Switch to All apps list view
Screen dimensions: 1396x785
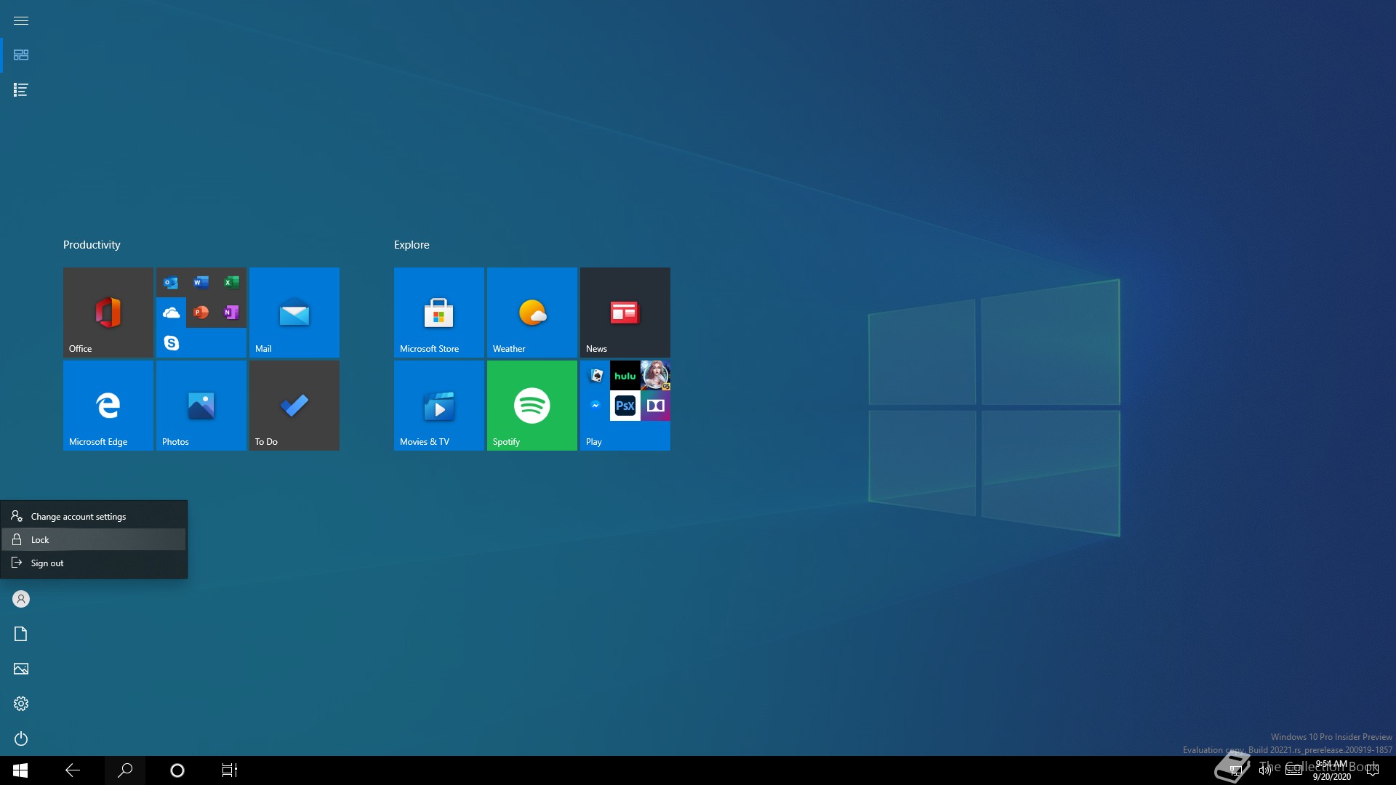(21, 90)
